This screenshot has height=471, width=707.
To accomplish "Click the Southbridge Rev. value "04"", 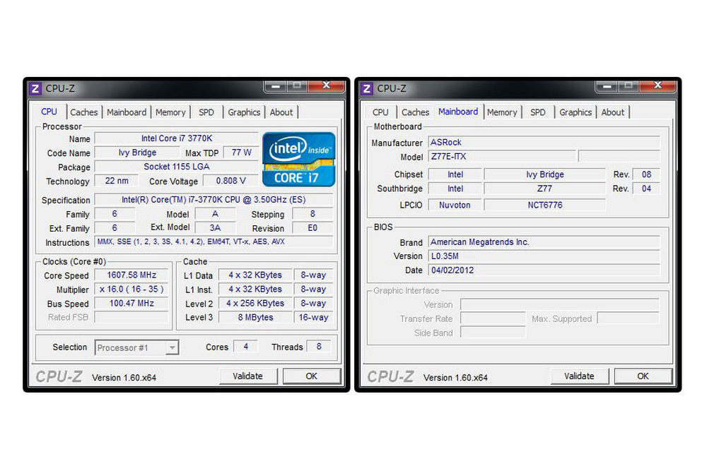I will tap(647, 189).
